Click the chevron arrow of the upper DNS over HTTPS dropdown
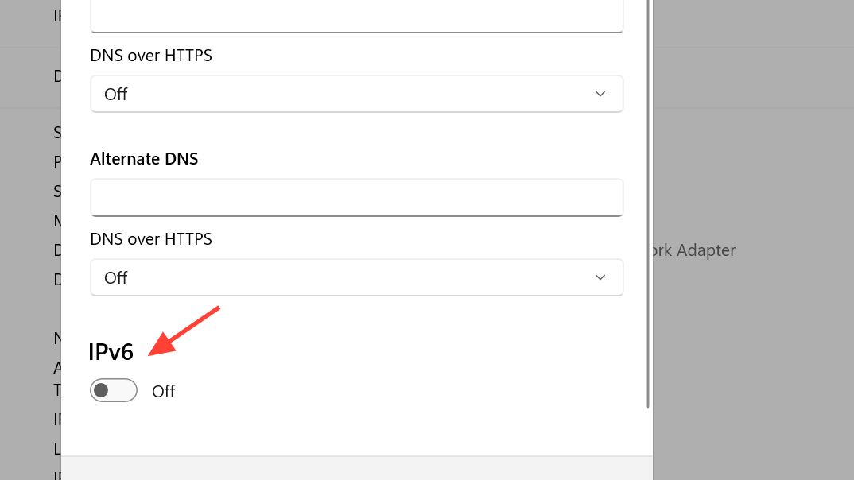 [x=600, y=94]
